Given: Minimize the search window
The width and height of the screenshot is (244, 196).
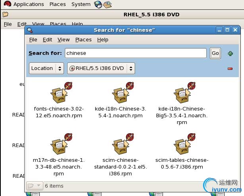Looking at the screenshot, I should pyautogui.click(x=219, y=30).
